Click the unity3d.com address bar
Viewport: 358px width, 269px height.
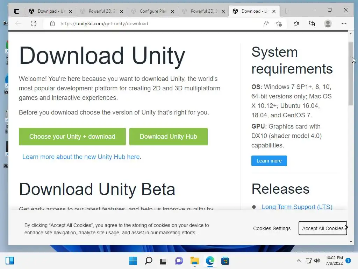point(104,23)
